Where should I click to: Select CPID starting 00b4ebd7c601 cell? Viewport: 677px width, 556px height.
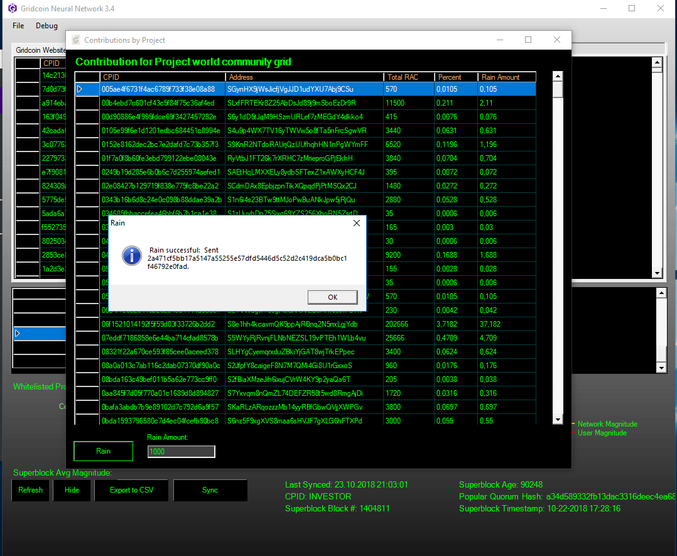click(x=162, y=103)
